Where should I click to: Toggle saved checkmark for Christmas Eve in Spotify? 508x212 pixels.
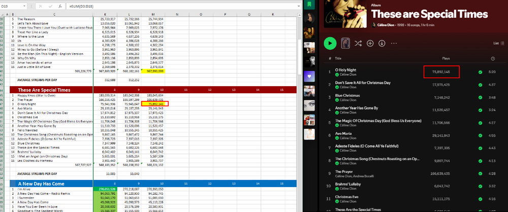(480, 199)
